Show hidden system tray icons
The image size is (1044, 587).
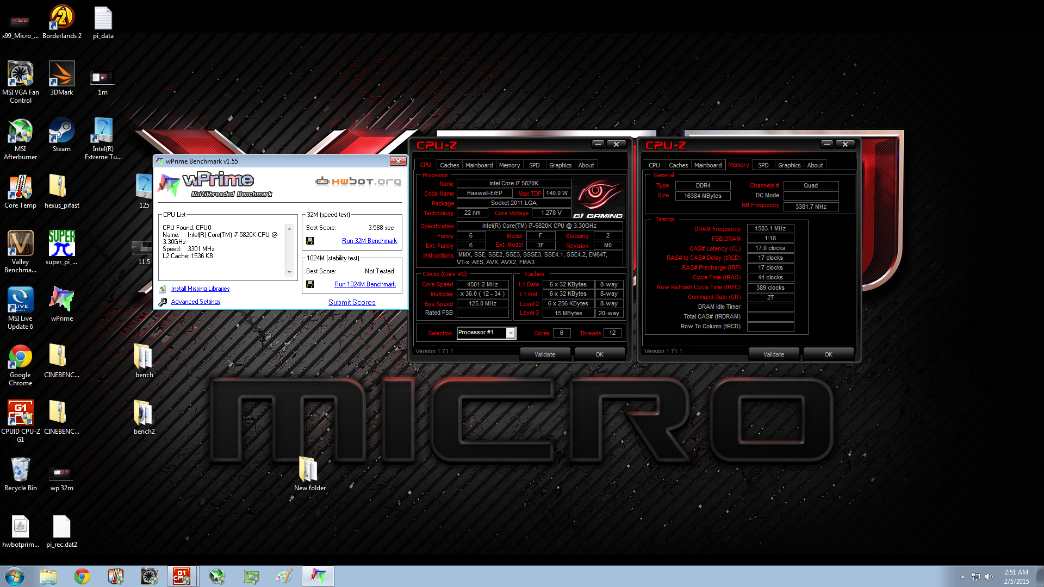tap(962, 577)
